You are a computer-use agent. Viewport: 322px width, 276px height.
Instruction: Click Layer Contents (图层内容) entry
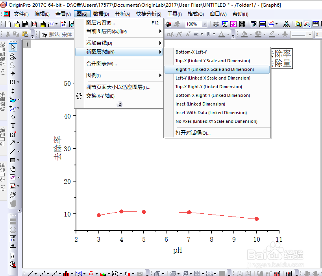tap(119, 22)
